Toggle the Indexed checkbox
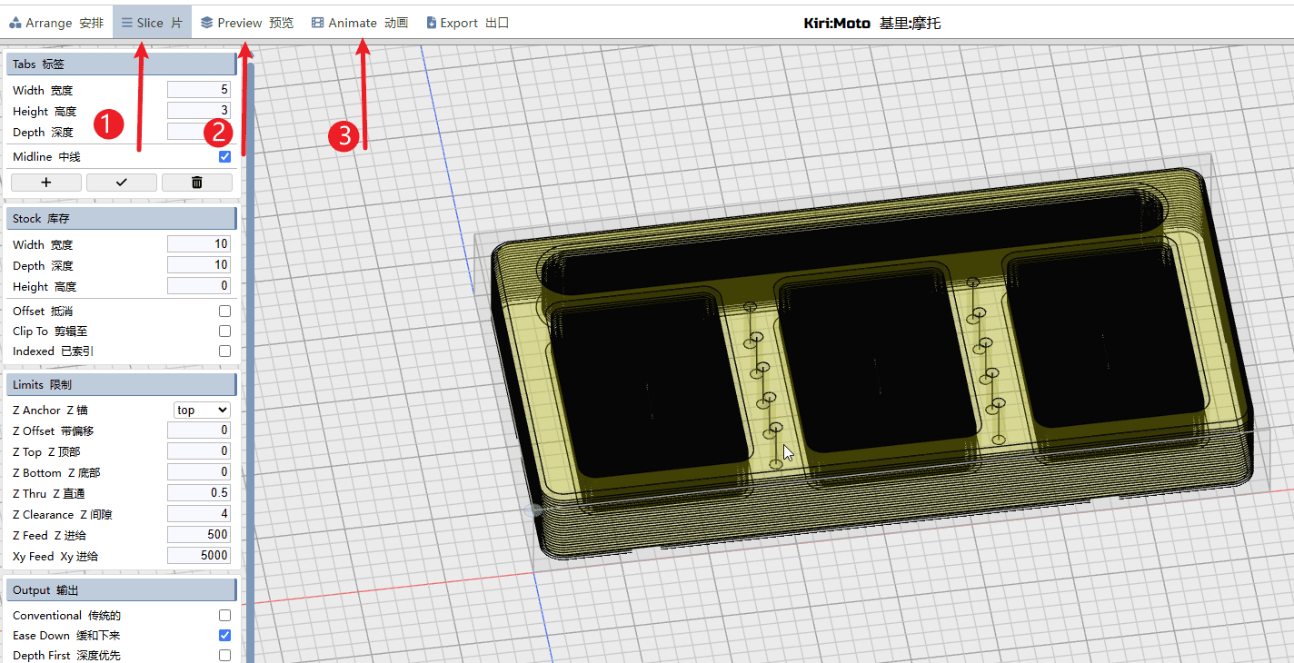 (224, 351)
